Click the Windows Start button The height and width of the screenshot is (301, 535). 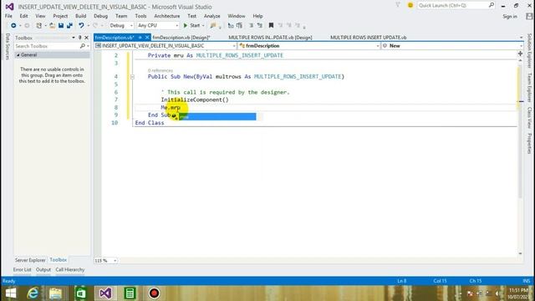pyautogui.click(x=11, y=293)
